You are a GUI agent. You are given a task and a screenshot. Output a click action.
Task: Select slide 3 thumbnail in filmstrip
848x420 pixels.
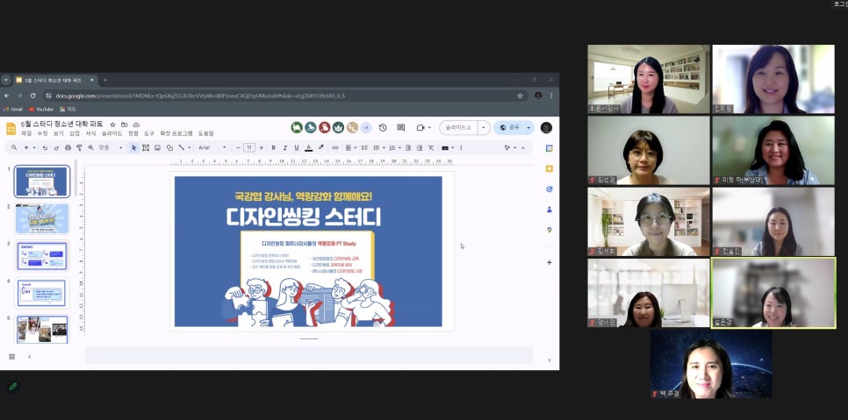point(41,256)
